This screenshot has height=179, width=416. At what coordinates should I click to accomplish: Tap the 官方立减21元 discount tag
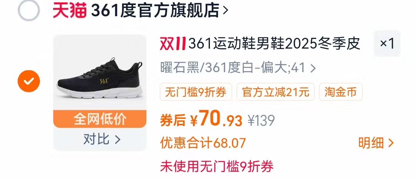pos(276,92)
